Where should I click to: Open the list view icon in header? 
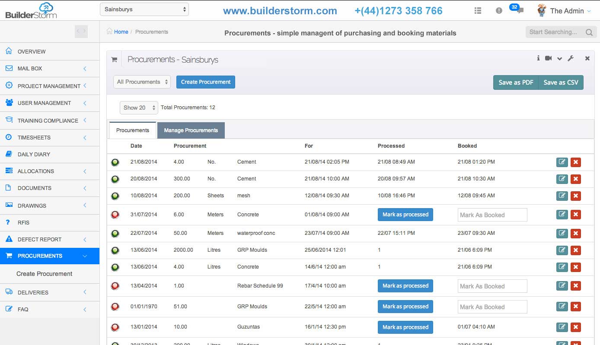coord(478,11)
